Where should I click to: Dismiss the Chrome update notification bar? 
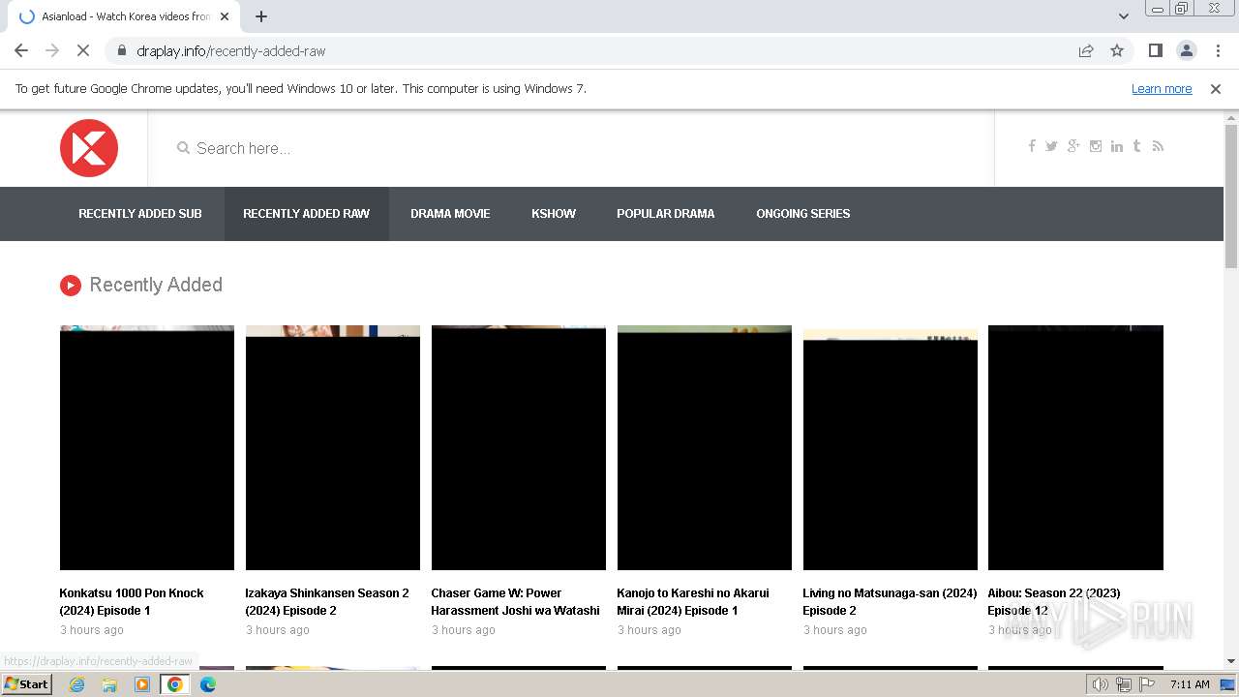1216,88
